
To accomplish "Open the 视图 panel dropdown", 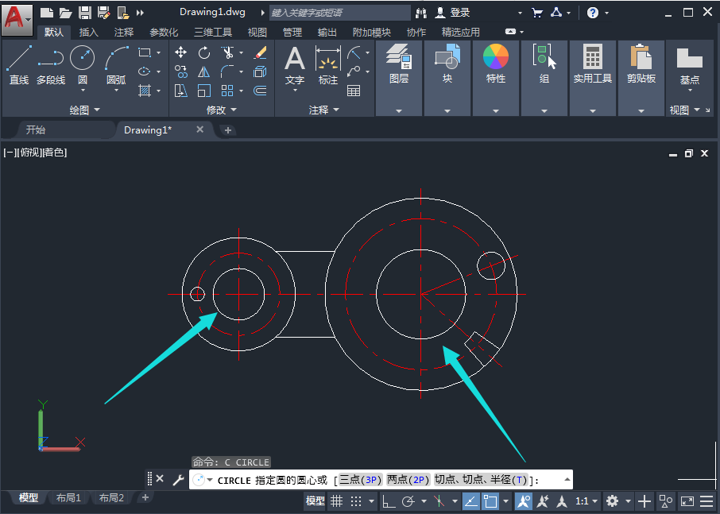I will 685,110.
